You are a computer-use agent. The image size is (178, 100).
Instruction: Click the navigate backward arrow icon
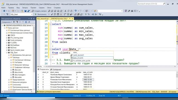tap(4, 11)
